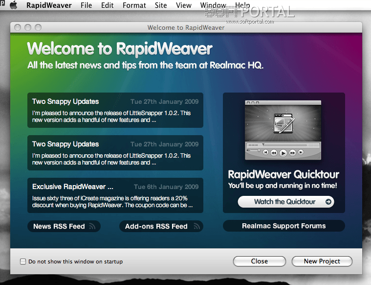
Task: Open the Site menu
Action: [x=161, y=5]
